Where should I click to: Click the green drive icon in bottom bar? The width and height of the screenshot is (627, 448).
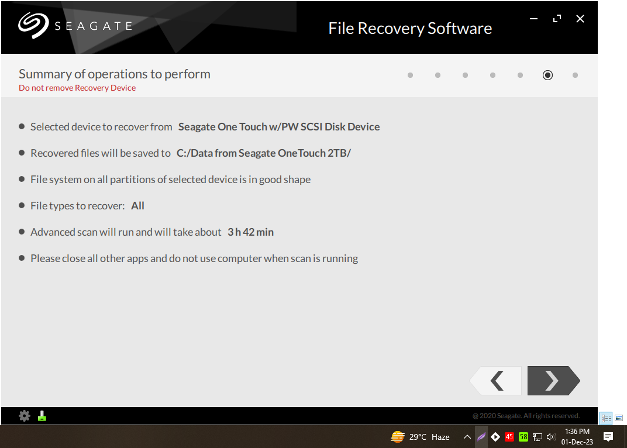[x=42, y=416]
